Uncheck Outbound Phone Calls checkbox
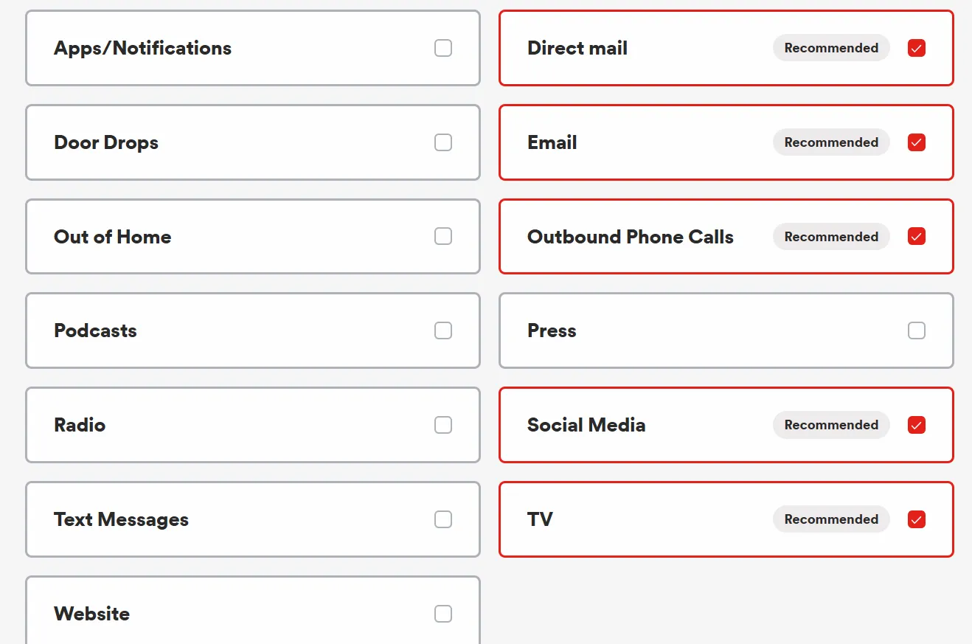Viewport: 972px width, 644px height. 917,236
